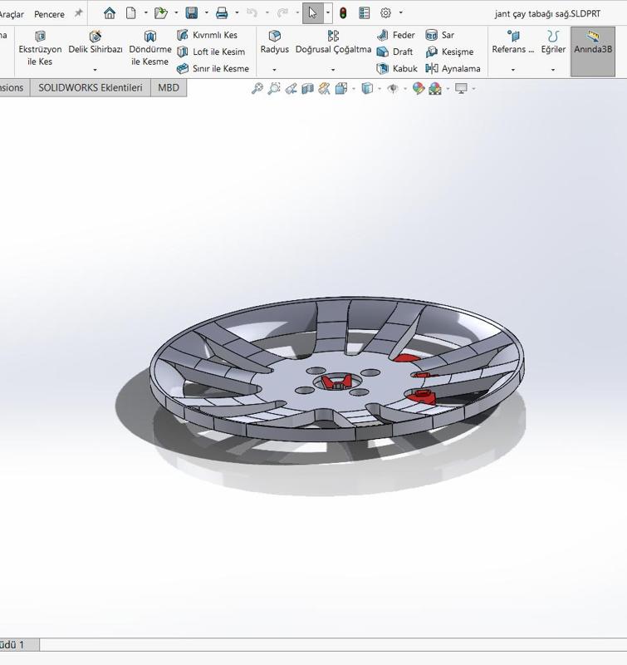
Task: Click the Kesişme intersect tool
Action: [x=449, y=52]
